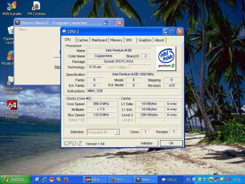Viewport: 245px width, 184px height.
Task: Open the SPD tab
Action: click(129, 40)
